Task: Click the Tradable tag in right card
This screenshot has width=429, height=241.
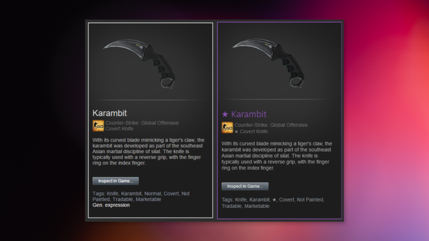Action: click(232, 206)
